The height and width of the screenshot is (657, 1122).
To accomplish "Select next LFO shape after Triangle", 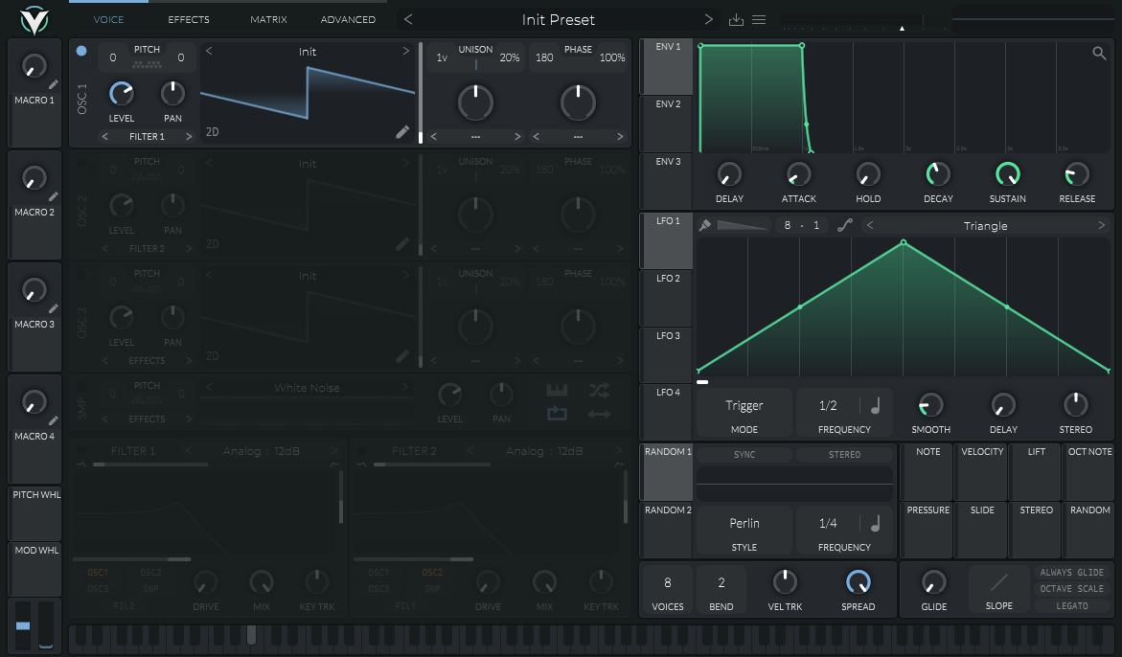I will [x=1101, y=225].
